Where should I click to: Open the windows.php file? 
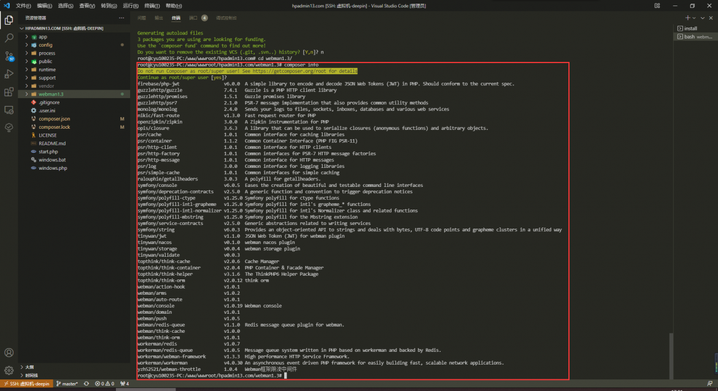pos(74,169)
